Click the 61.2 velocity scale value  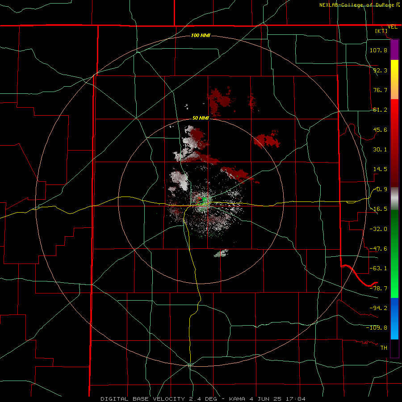click(x=380, y=110)
